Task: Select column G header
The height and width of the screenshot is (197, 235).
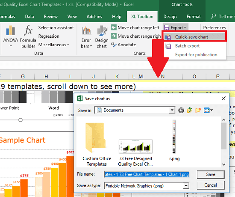Action: pyautogui.click(x=23, y=77)
